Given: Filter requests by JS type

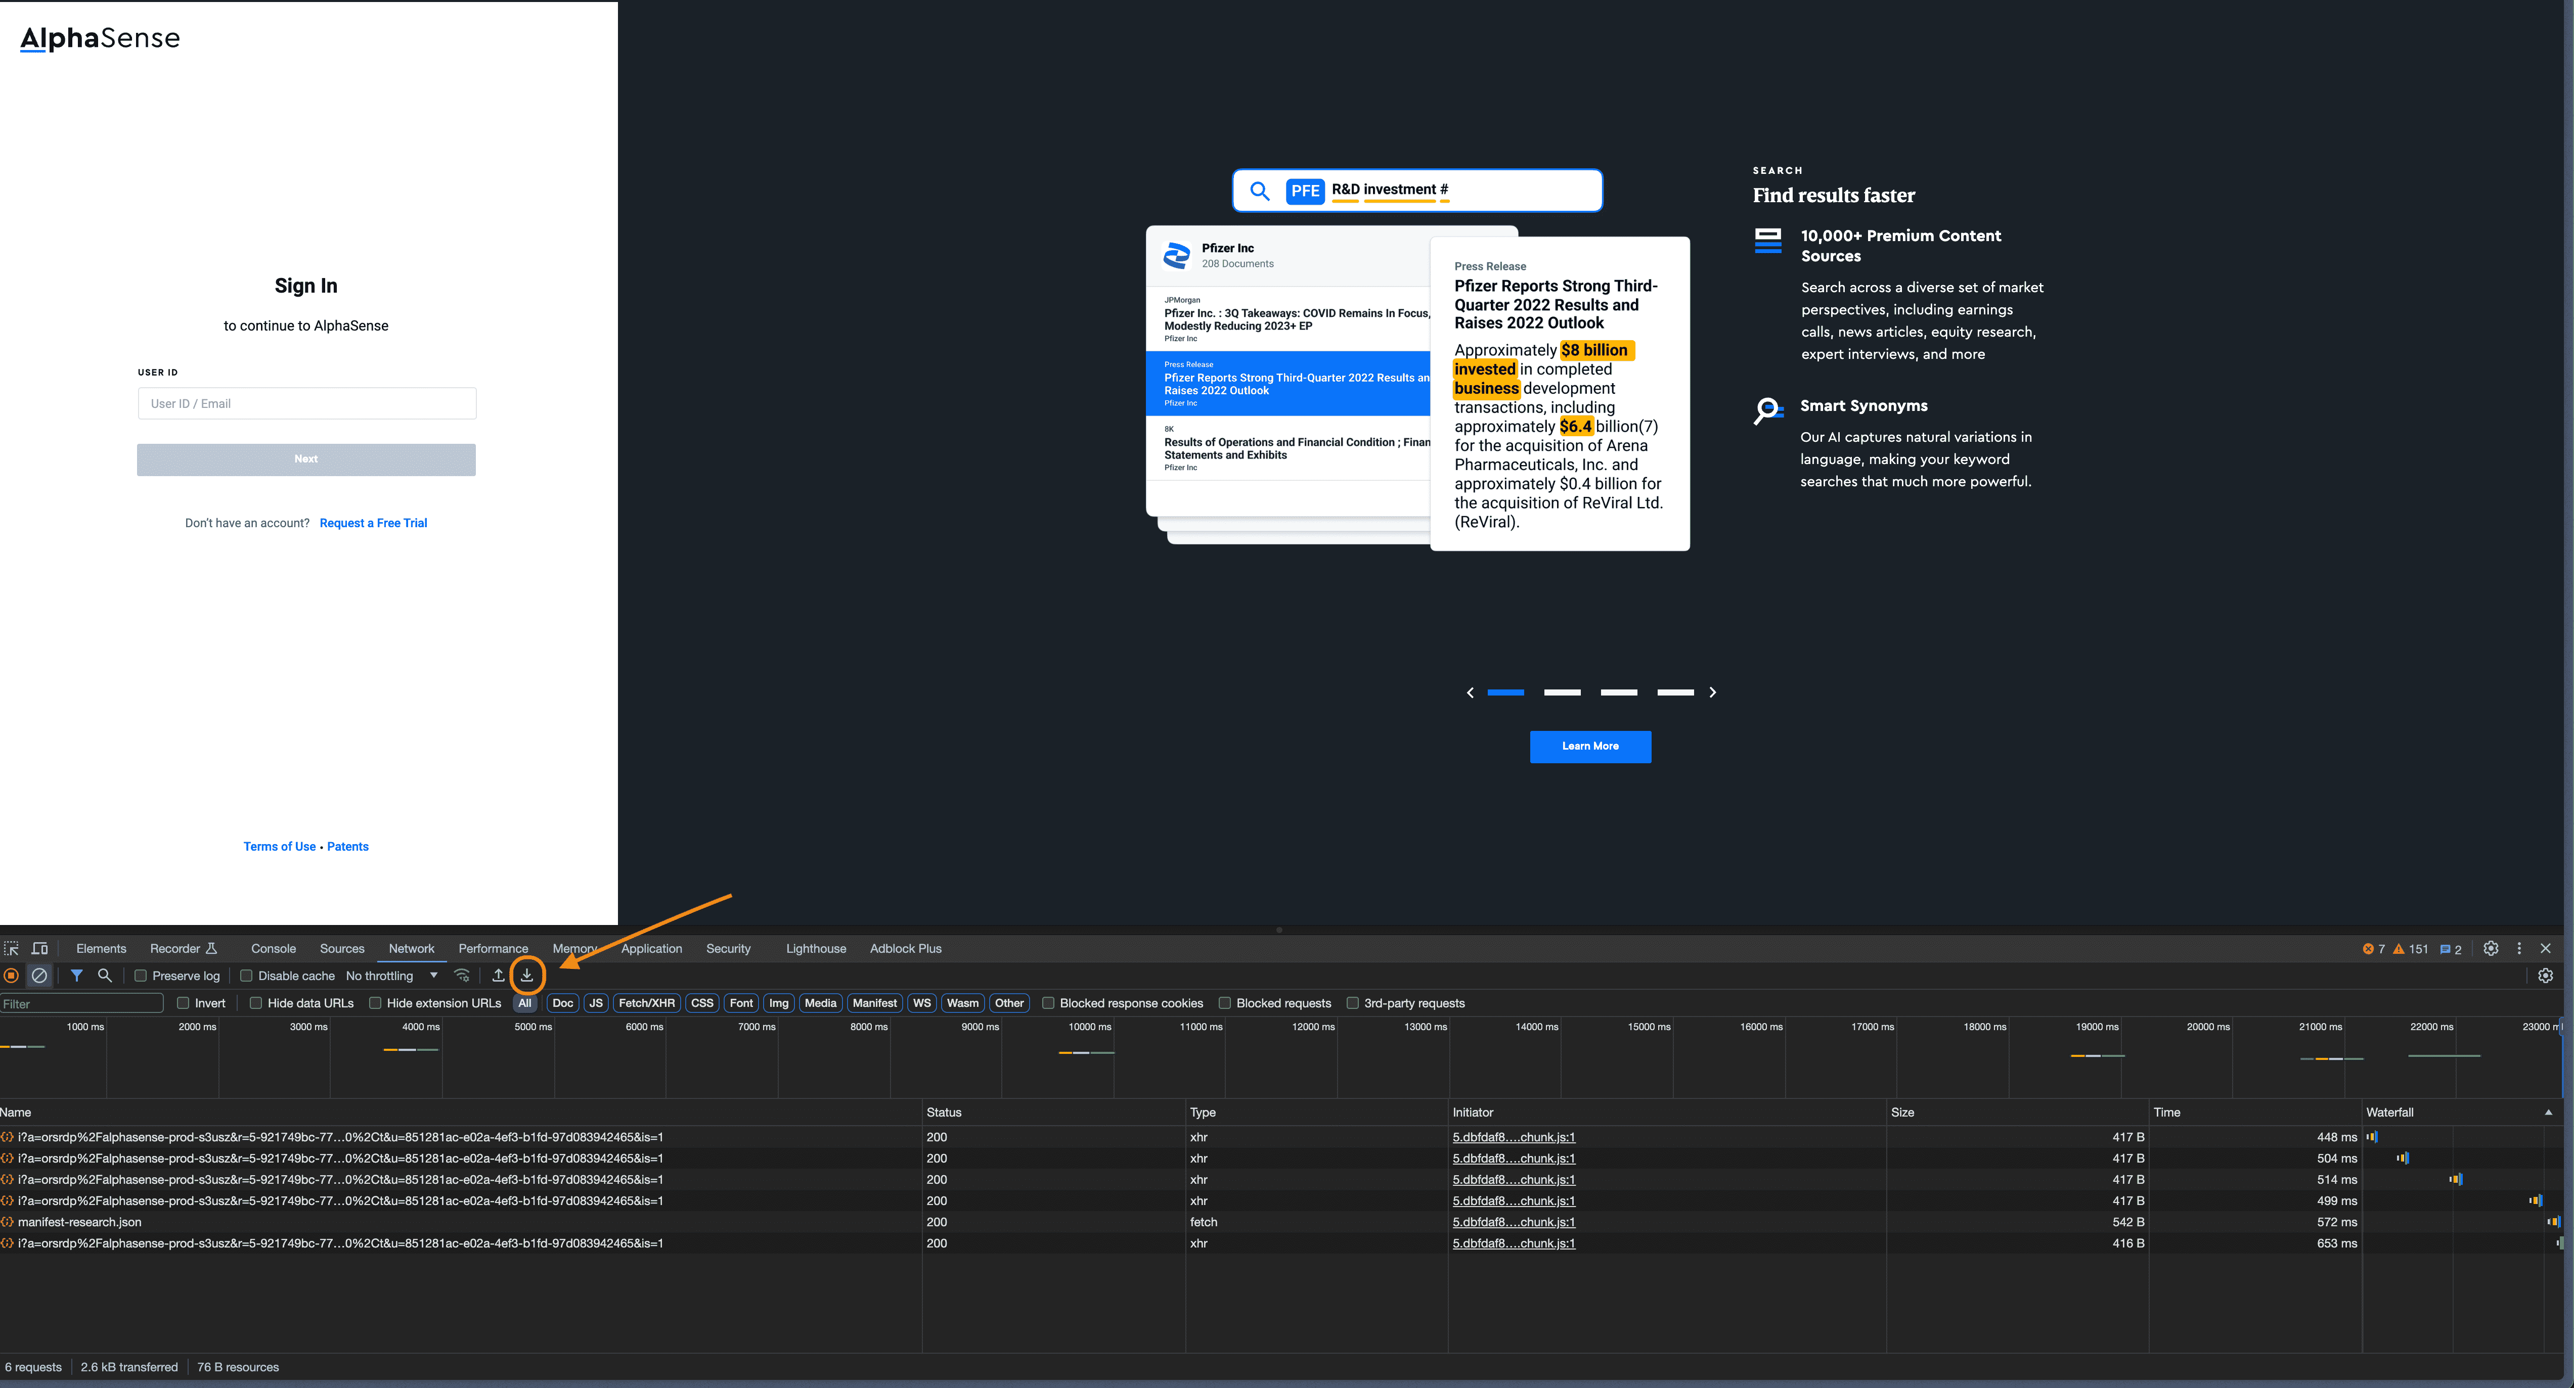Looking at the screenshot, I should [x=596, y=1002].
